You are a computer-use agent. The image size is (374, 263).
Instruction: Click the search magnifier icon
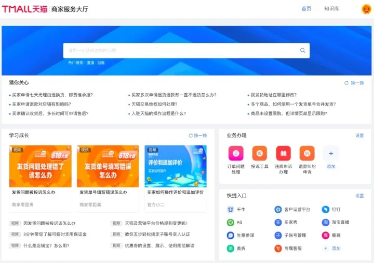[x=303, y=50]
